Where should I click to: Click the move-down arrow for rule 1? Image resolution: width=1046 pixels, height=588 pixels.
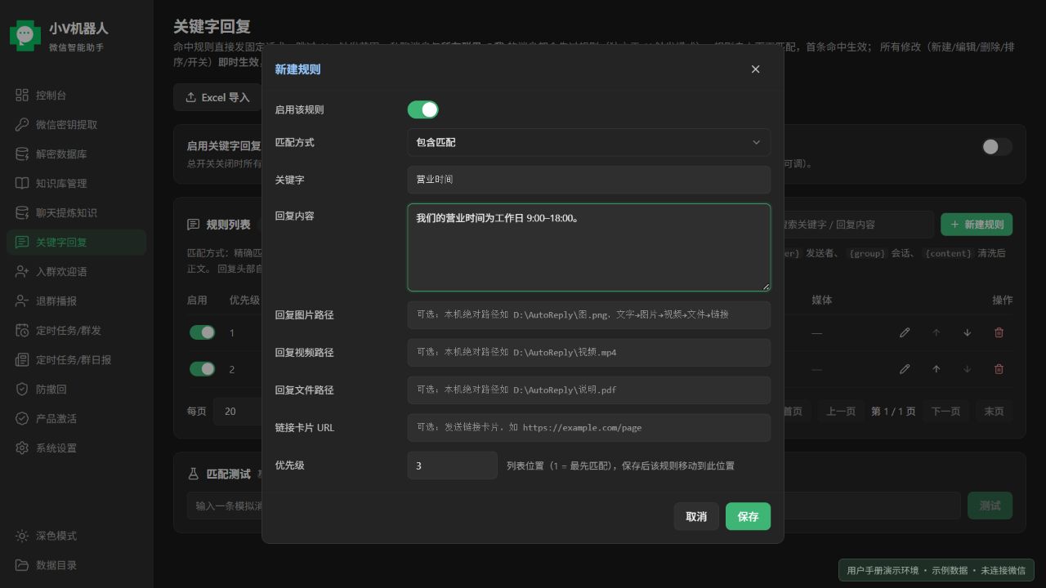pyautogui.click(x=968, y=332)
